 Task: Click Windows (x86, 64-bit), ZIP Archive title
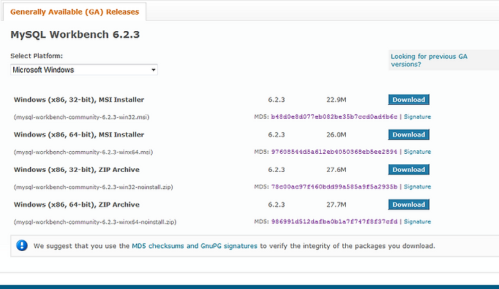(x=77, y=204)
